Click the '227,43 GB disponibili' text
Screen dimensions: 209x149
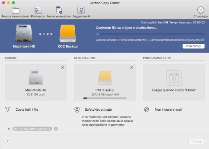pos(105,95)
